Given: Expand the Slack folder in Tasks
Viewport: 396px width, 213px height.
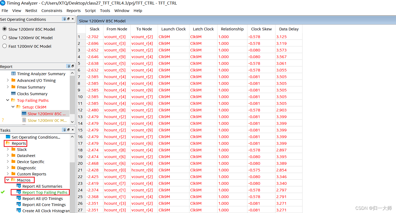Looking at the screenshot, I should [x=8, y=149].
